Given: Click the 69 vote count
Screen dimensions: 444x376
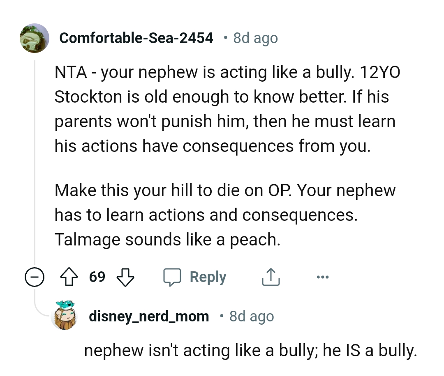Looking at the screenshot, I should click(x=97, y=277).
